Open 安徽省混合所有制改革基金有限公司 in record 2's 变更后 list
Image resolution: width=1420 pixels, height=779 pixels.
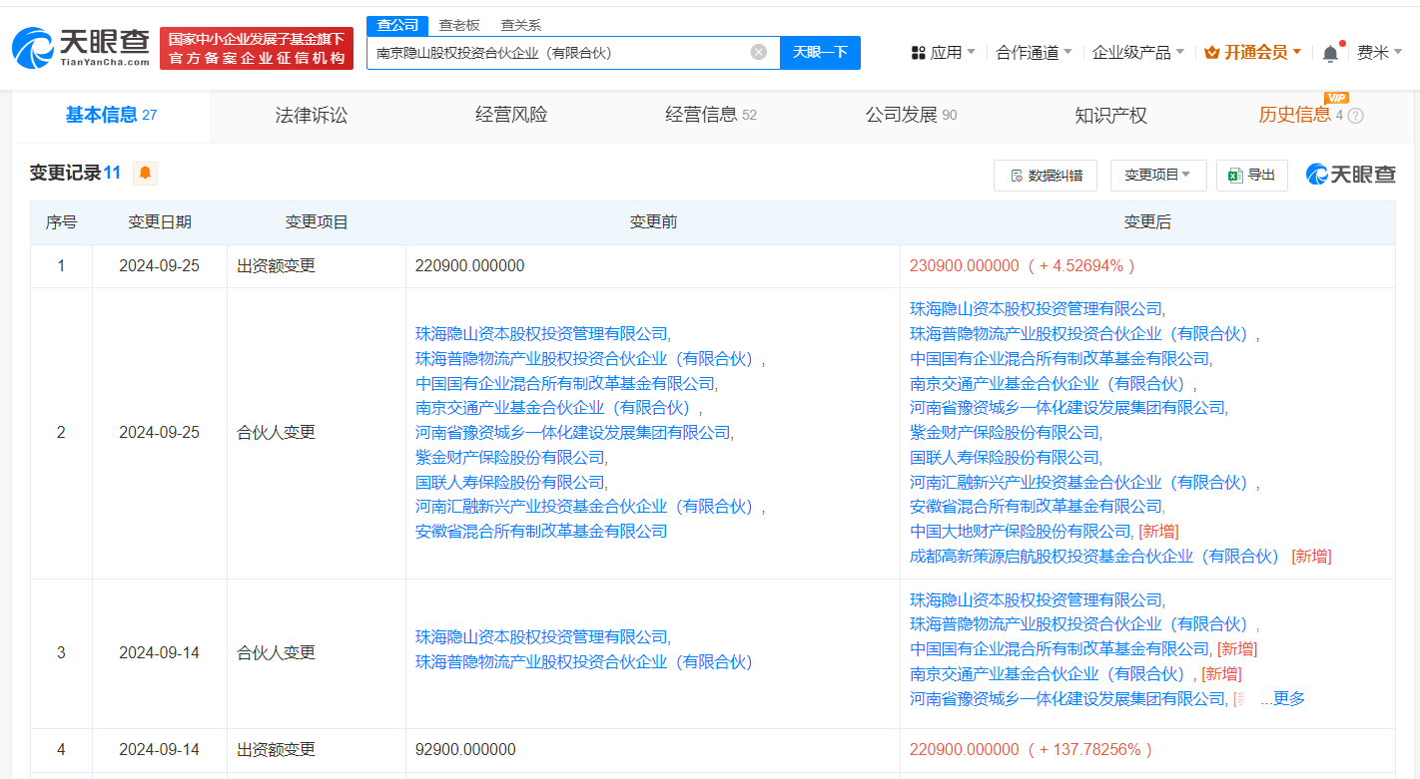(1037, 507)
